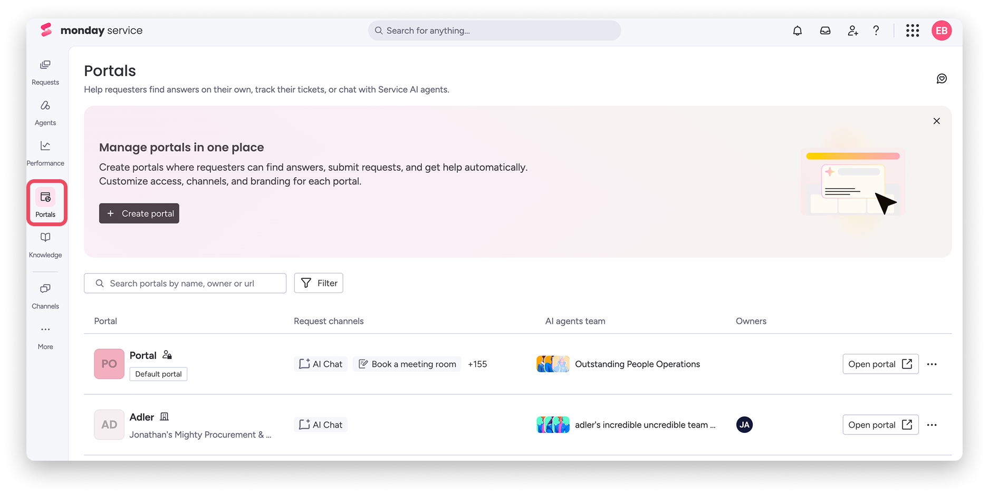Click the JA owner avatar
This screenshot has height=495, width=989.
click(744, 425)
